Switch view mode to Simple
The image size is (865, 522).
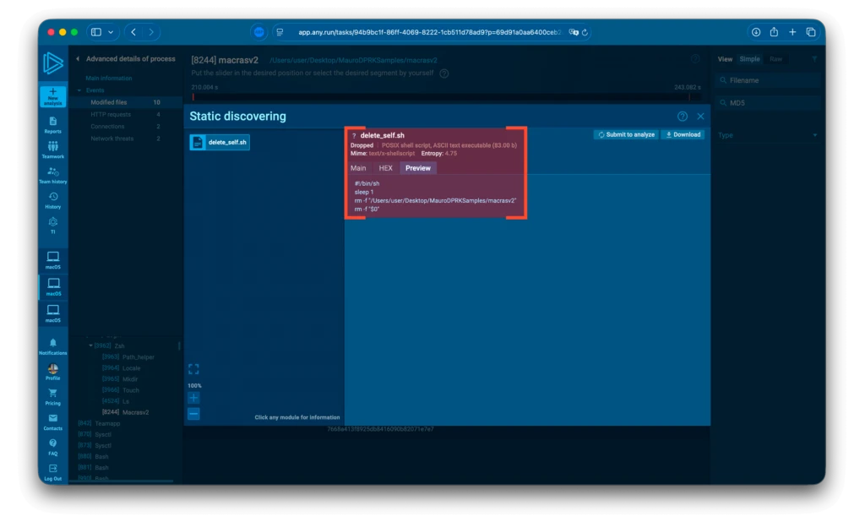(749, 59)
